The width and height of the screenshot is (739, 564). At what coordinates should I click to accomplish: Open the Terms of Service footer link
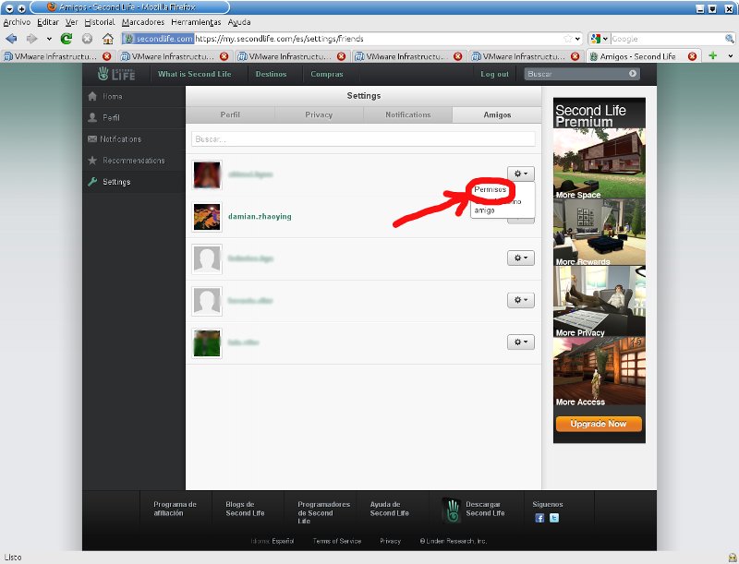pyautogui.click(x=337, y=541)
